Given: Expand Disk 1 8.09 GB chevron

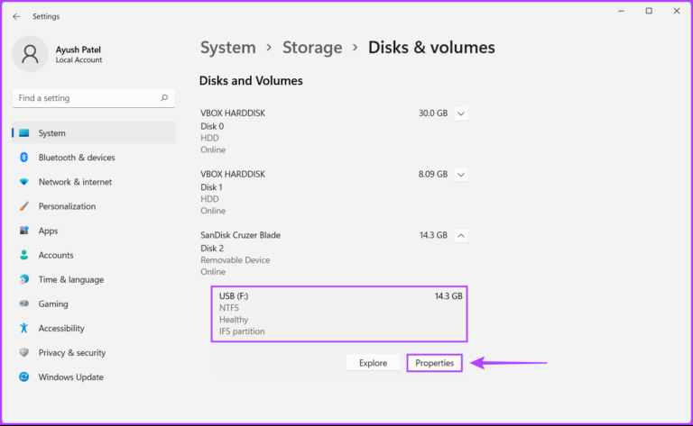Looking at the screenshot, I should [x=460, y=174].
